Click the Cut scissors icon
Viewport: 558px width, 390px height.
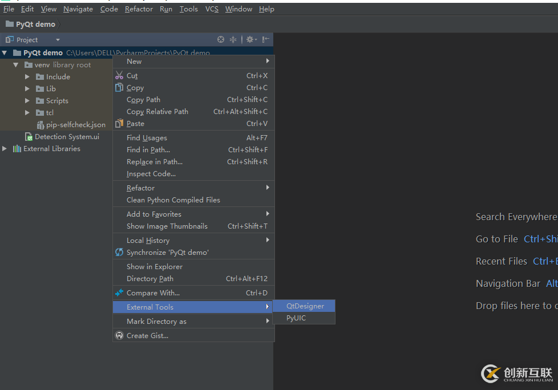(119, 75)
